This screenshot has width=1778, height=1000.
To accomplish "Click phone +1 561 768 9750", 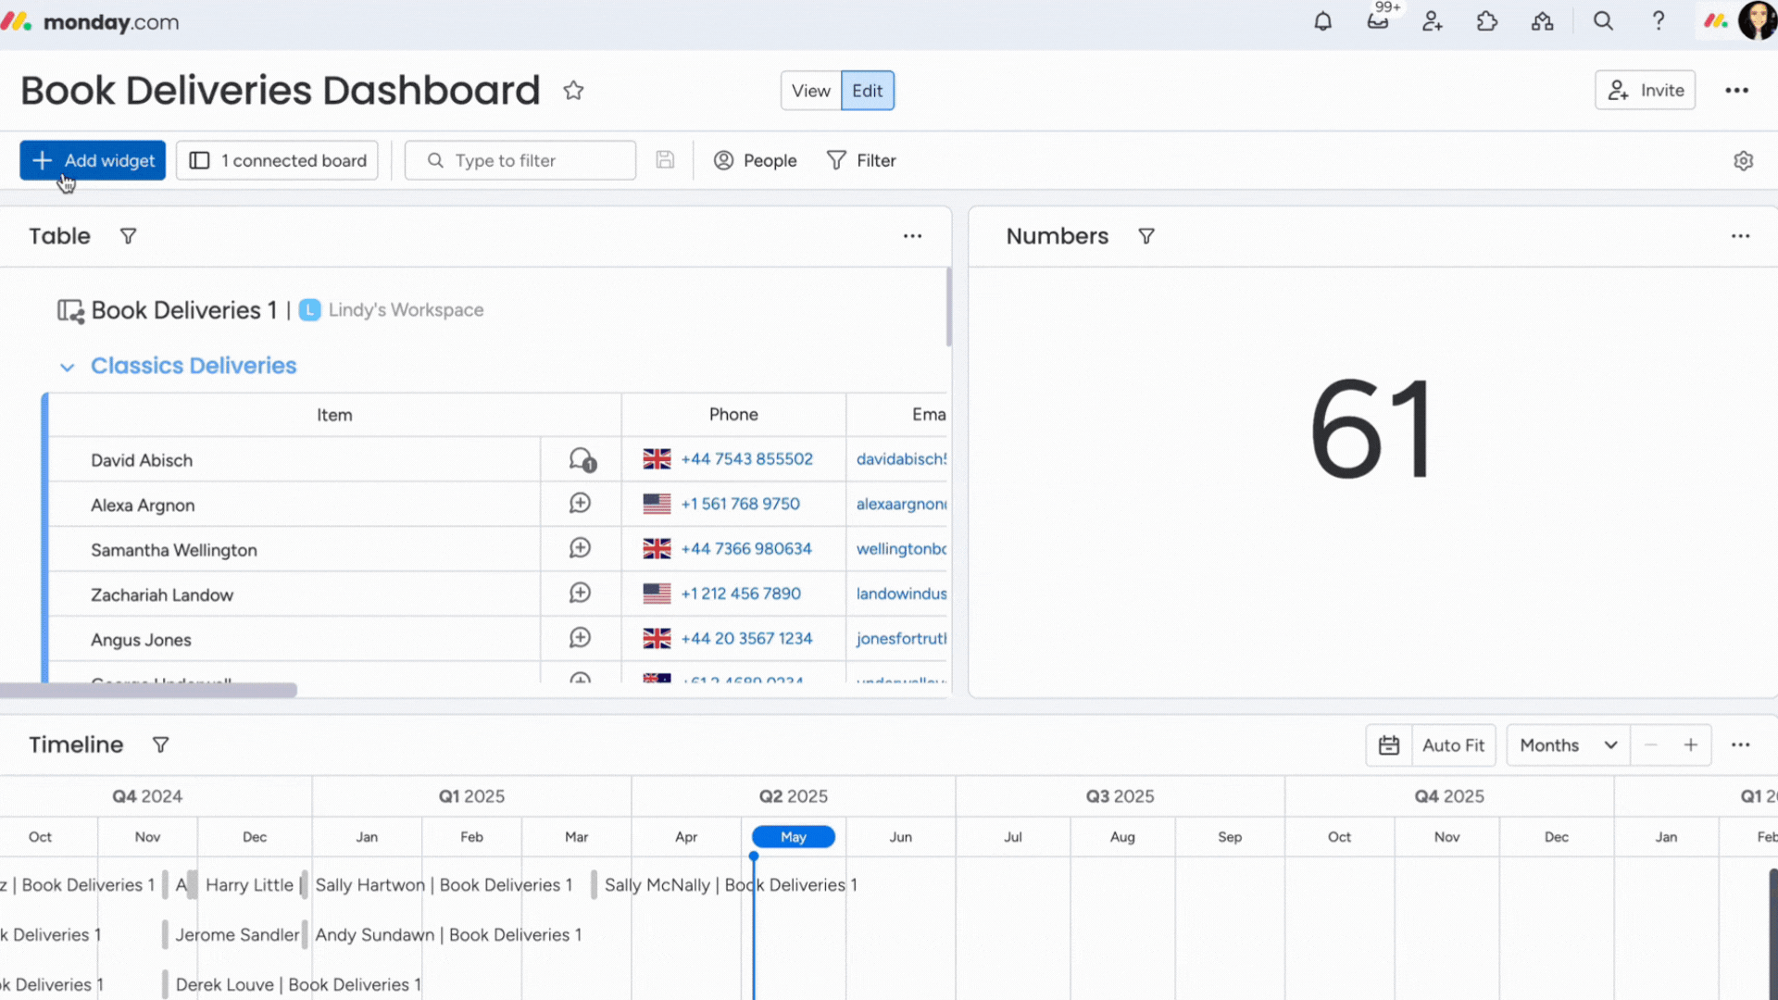I will [x=740, y=504].
